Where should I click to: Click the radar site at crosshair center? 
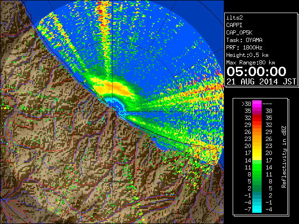click(x=113, y=112)
